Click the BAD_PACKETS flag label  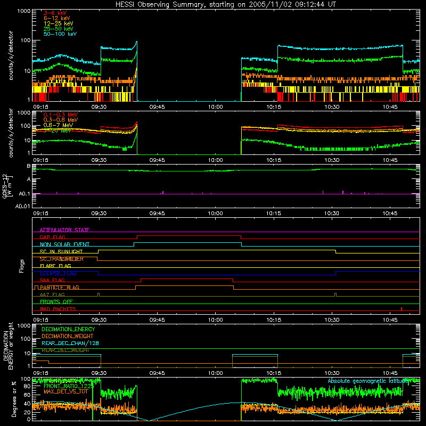click(58, 309)
